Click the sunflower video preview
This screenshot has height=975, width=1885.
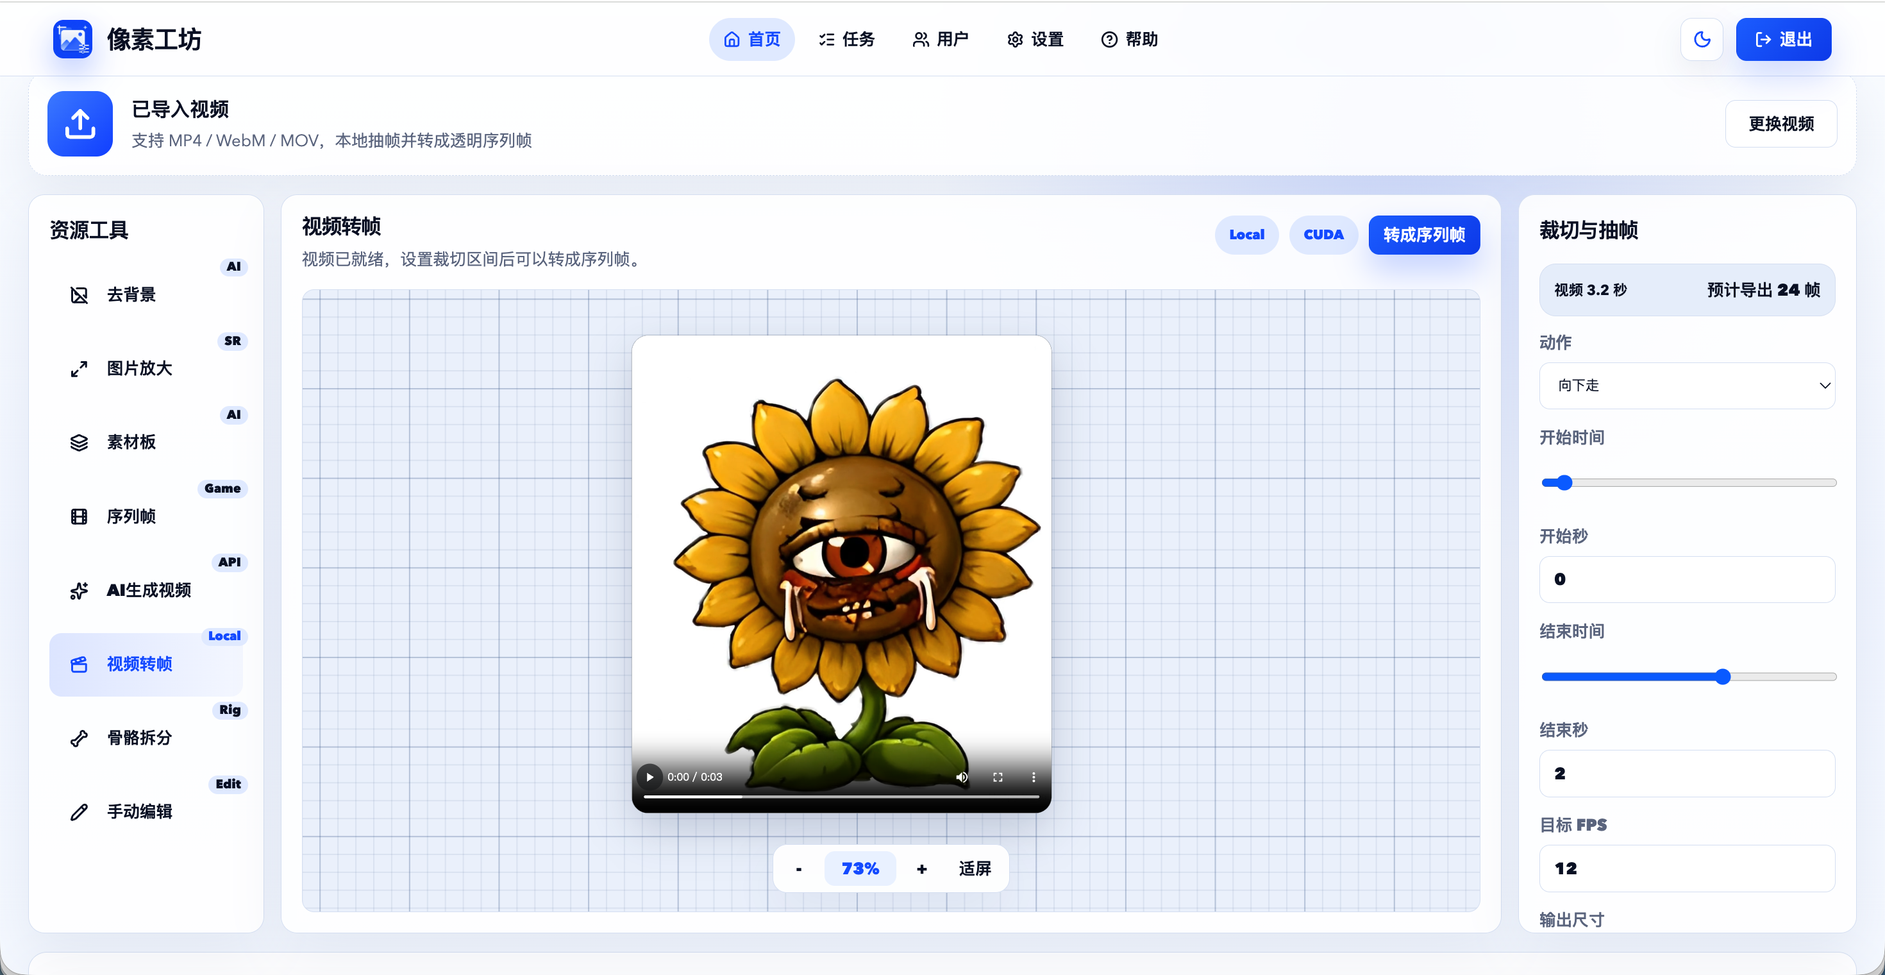click(841, 574)
